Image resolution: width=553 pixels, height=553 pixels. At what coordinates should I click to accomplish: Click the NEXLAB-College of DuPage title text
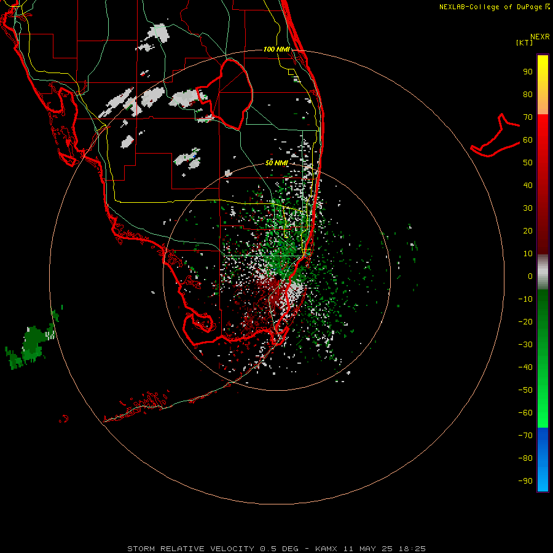coord(491,7)
